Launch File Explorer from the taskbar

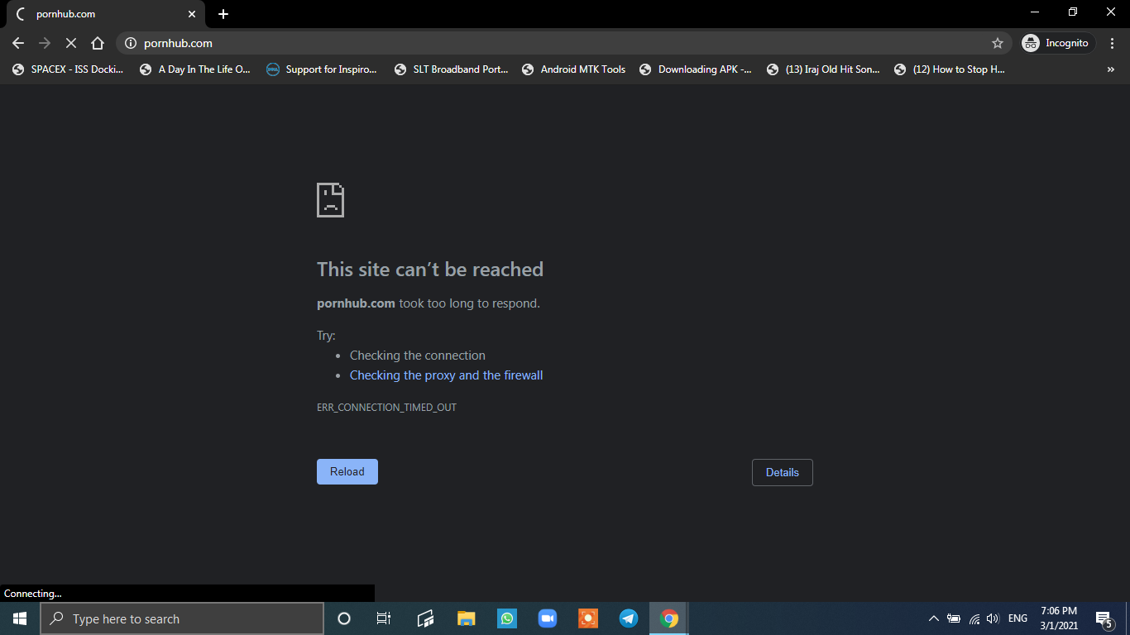pyautogui.click(x=467, y=618)
